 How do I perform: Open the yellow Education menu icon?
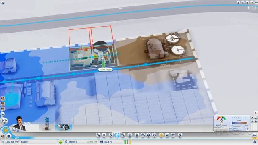point(161,135)
